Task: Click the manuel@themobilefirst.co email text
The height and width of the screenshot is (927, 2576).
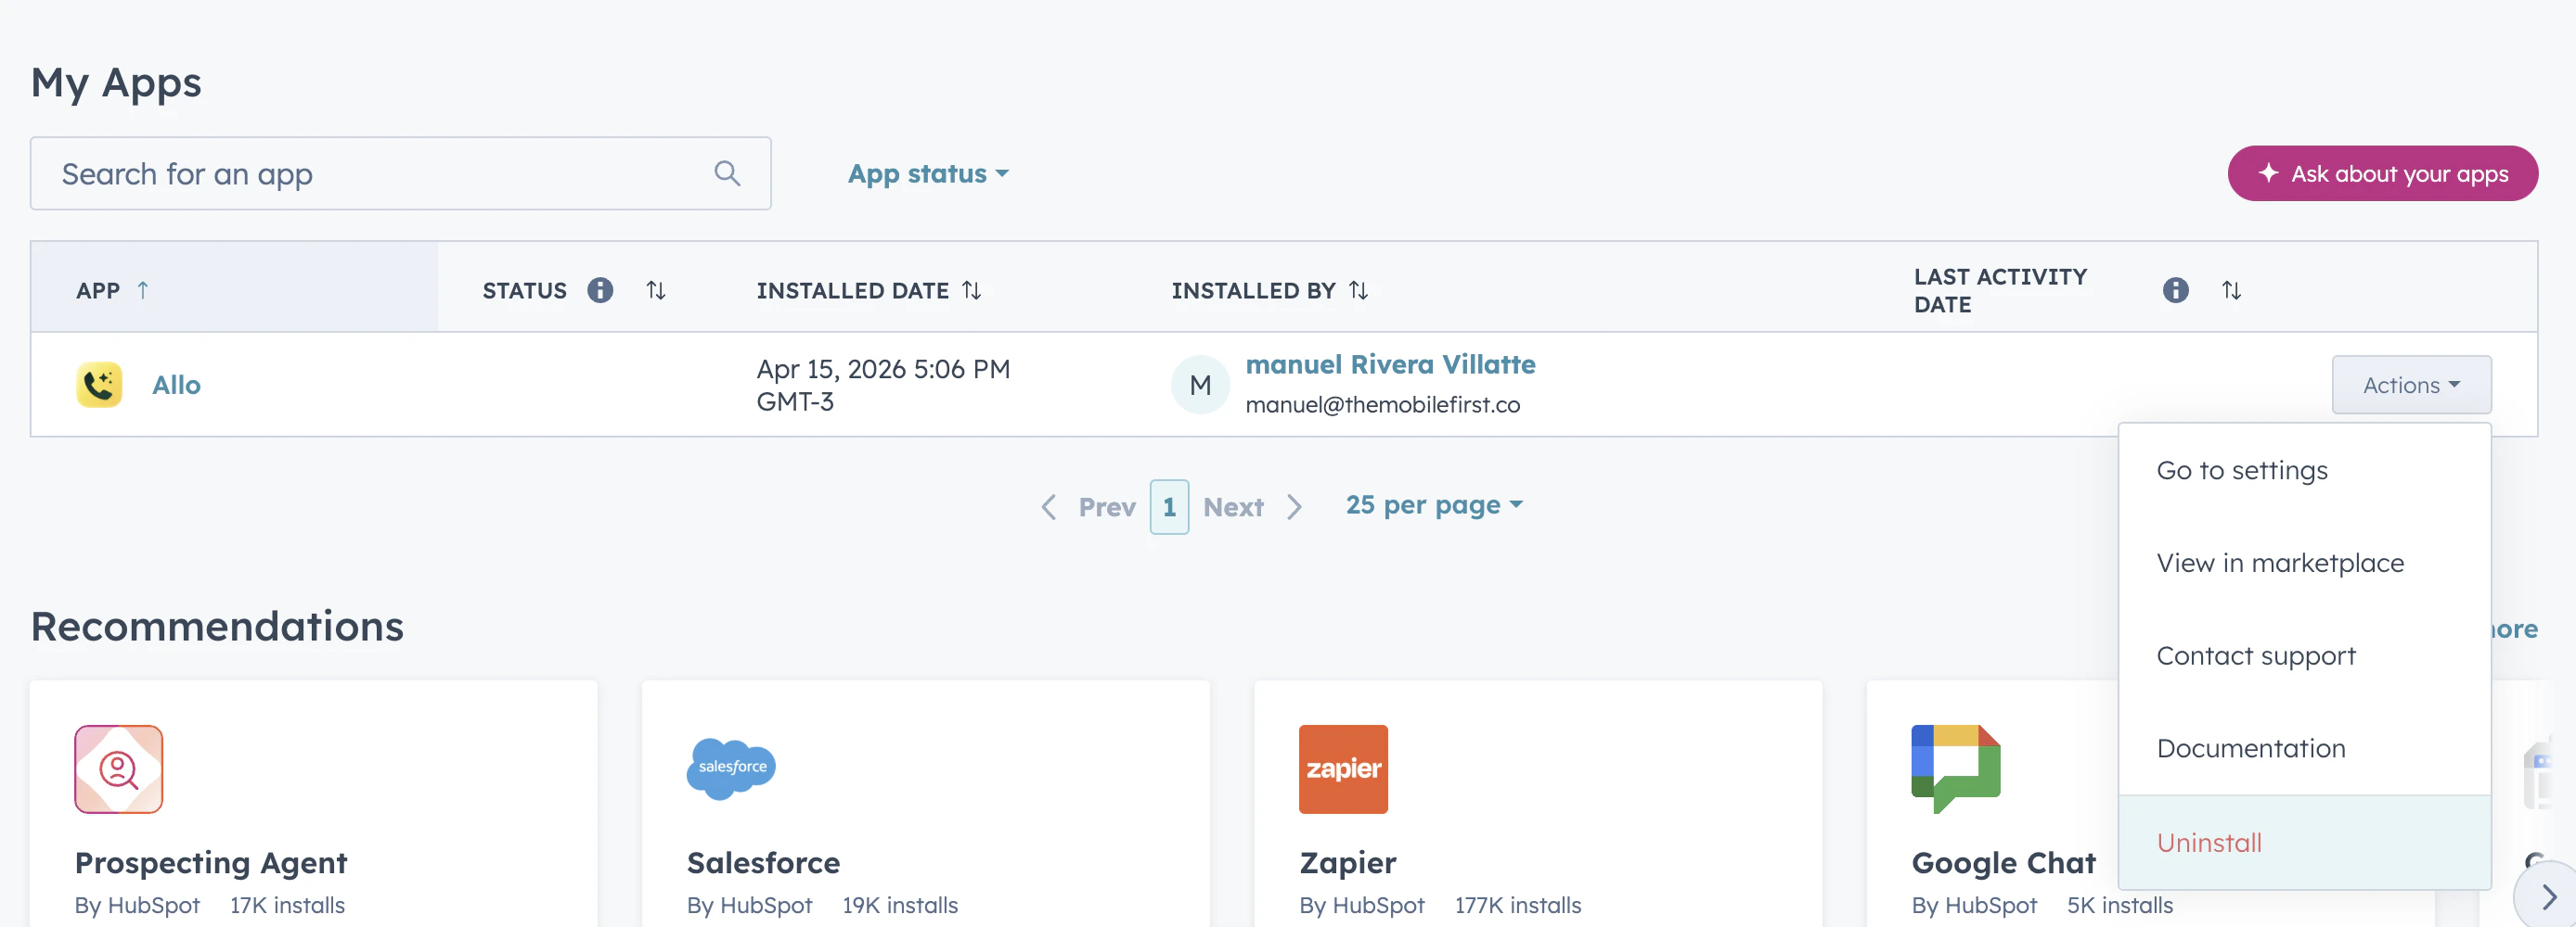Action: coord(1382,404)
